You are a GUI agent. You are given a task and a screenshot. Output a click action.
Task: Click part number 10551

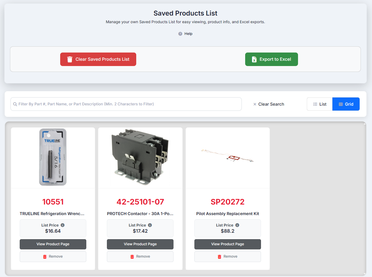pyautogui.click(x=53, y=202)
